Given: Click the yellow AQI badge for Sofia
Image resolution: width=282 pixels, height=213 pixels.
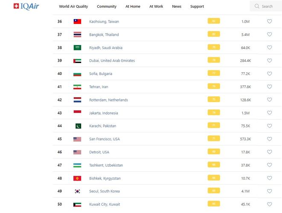Looking at the screenshot, I should pos(214,73).
